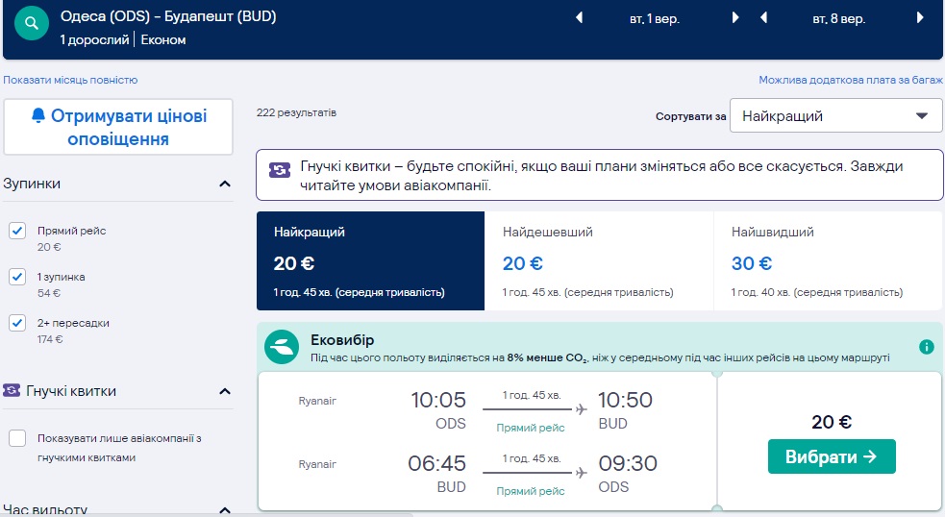
Task: Go to previous departure date
Action: click(579, 18)
